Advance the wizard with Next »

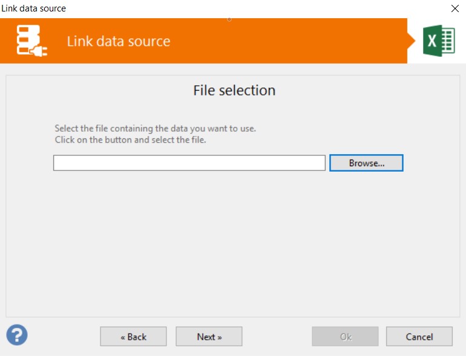pyautogui.click(x=209, y=337)
